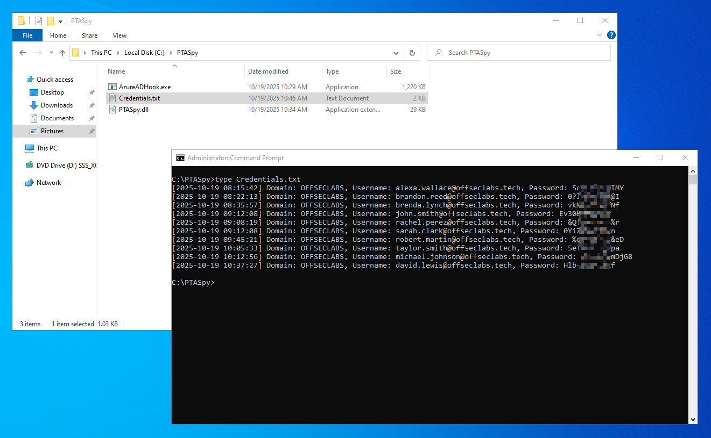711x438 pixels.
Task: Switch to the View ribbon tab
Action: point(119,35)
